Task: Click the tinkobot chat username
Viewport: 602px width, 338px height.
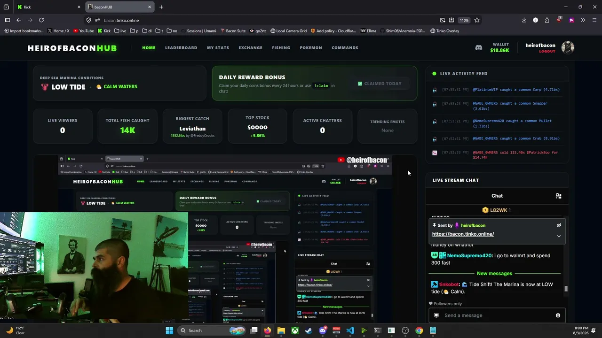Action: (449, 284)
